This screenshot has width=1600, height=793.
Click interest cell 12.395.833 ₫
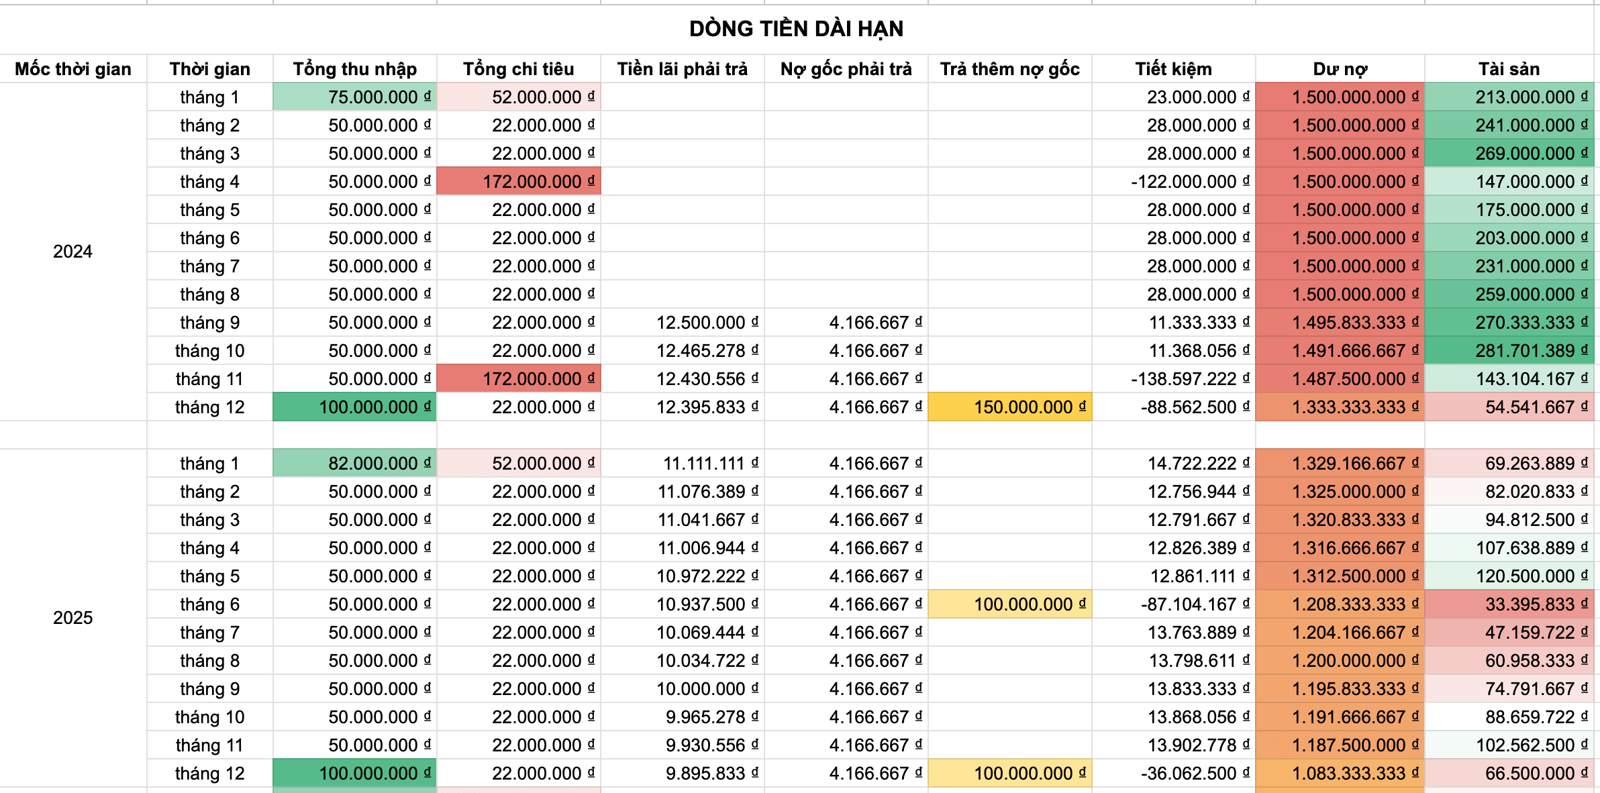[682, 407]
